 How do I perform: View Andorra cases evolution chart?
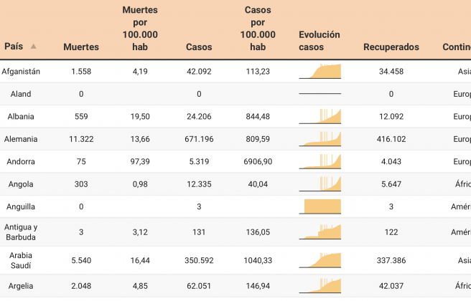click(x=320, y=161)
